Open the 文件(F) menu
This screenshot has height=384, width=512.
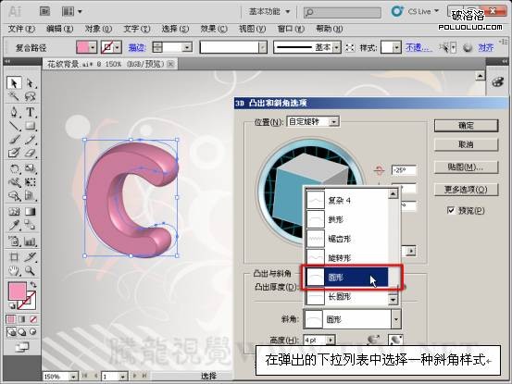tap(21, 29)
